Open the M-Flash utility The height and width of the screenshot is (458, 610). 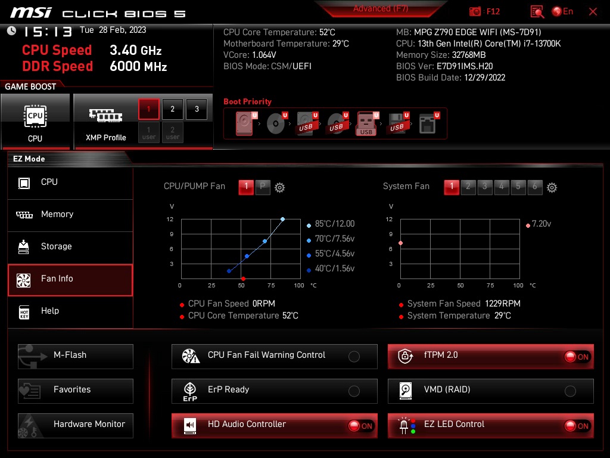[76, 357]
